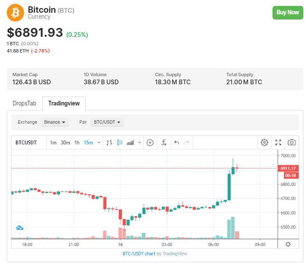The width and height of the screenshot is (308, 268).
Task: Undo the last chart action
Action: [177, 142]
